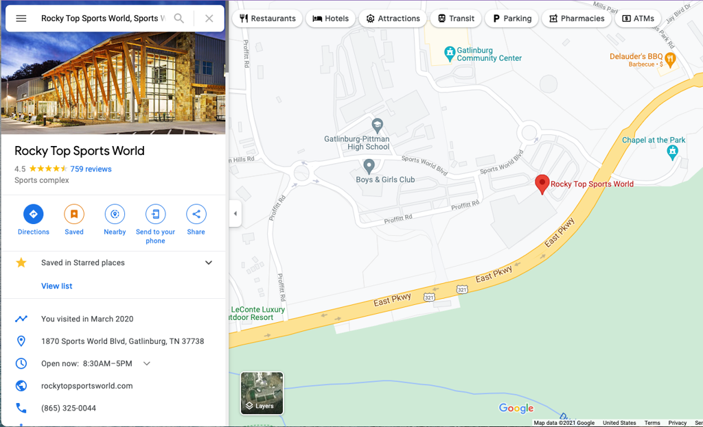703x427 pixels.
Task: Toggle the Saved bookmark button
Action: (x=74, y=215)
